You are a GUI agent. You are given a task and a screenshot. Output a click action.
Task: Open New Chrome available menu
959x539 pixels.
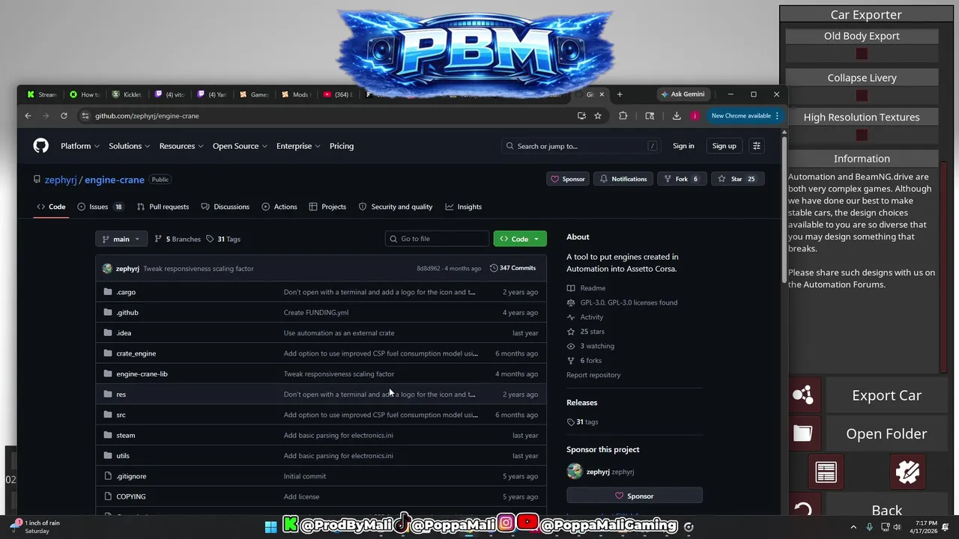[x=745, y=116]
